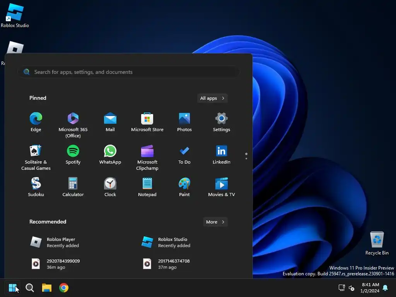The width and height of the screenshot is (396, 297).
Task: Open notification bell in system tray
Action: tap(386, 288)
